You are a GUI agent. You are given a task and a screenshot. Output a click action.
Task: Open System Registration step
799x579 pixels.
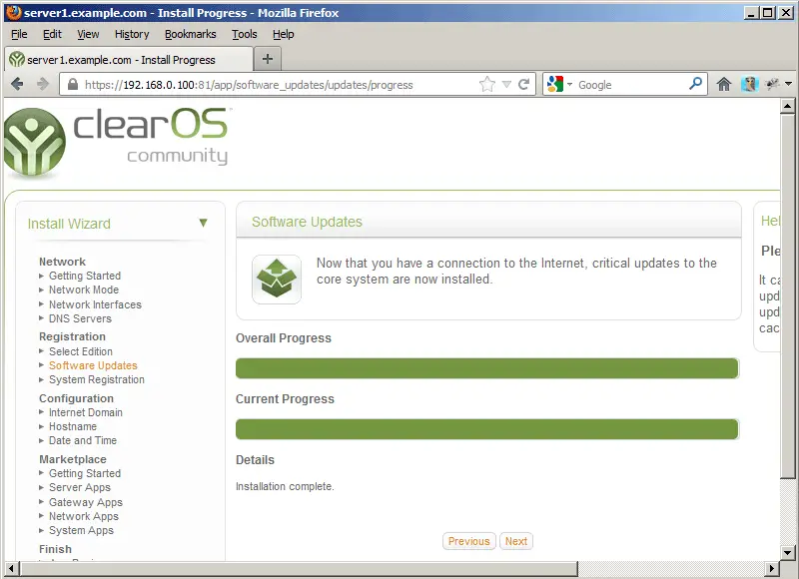[97, 379]
